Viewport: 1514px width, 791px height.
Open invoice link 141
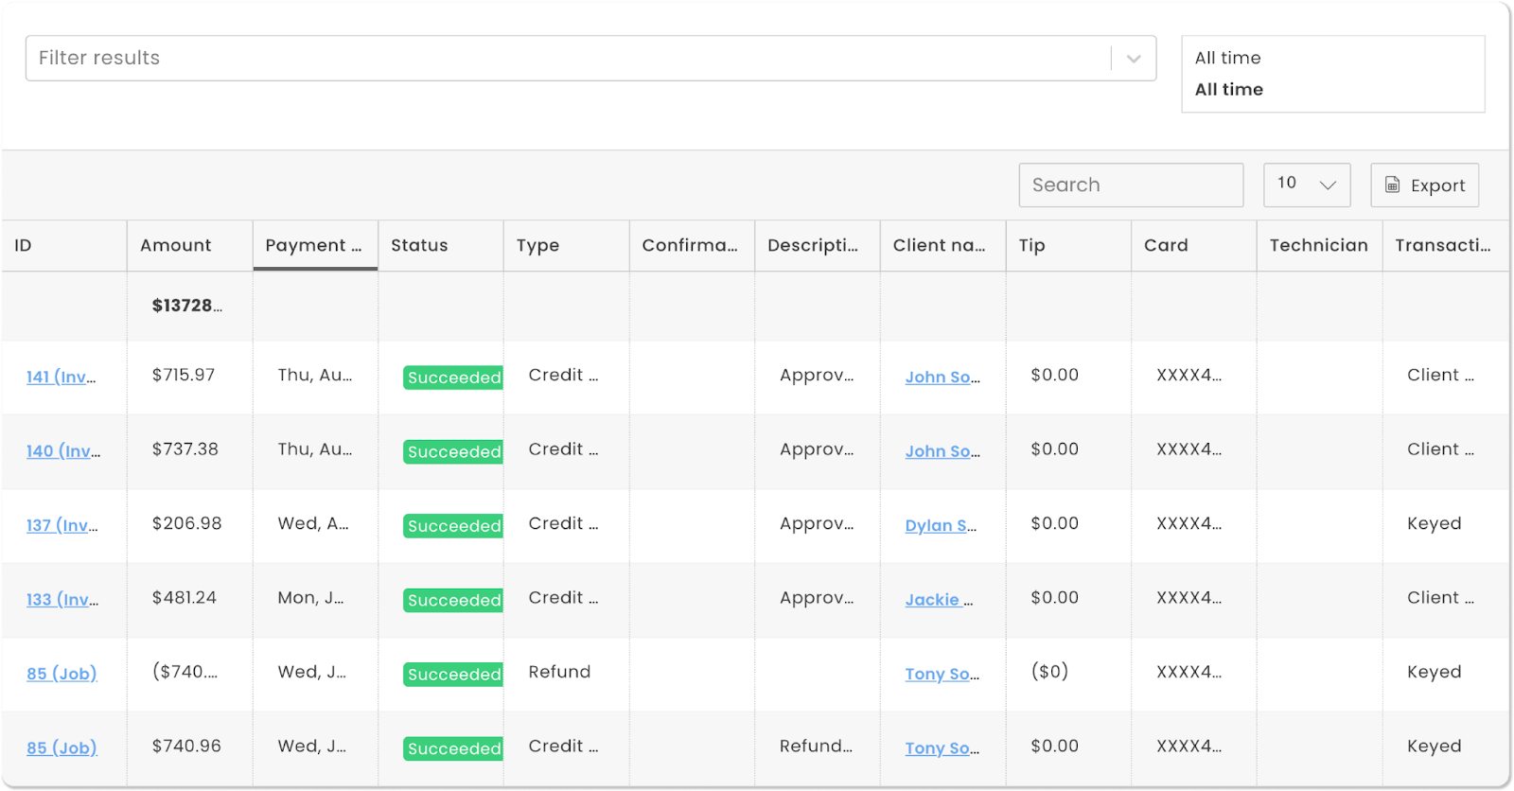[x=62, y=377]
